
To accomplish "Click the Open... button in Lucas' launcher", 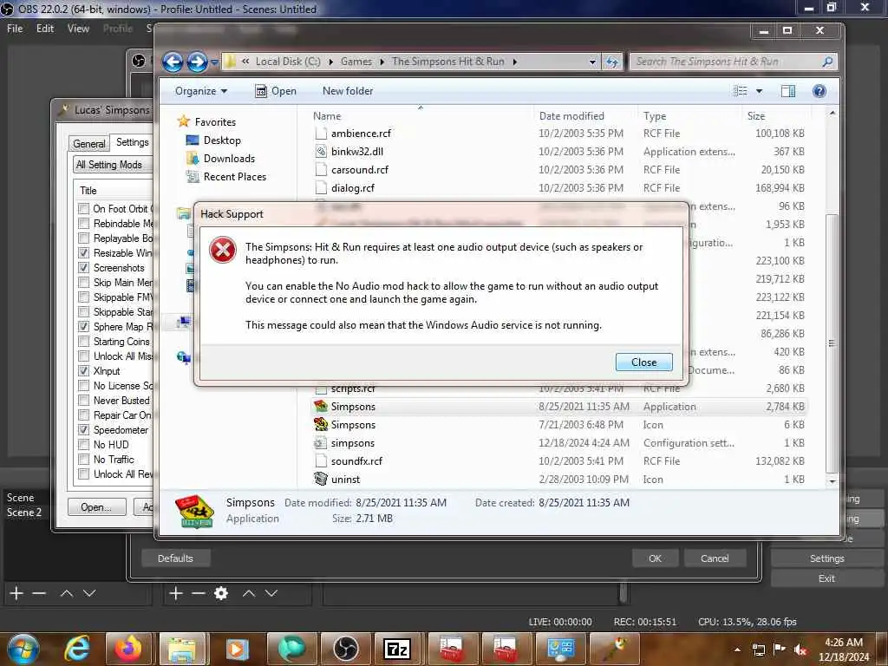I will pos(96,506).
